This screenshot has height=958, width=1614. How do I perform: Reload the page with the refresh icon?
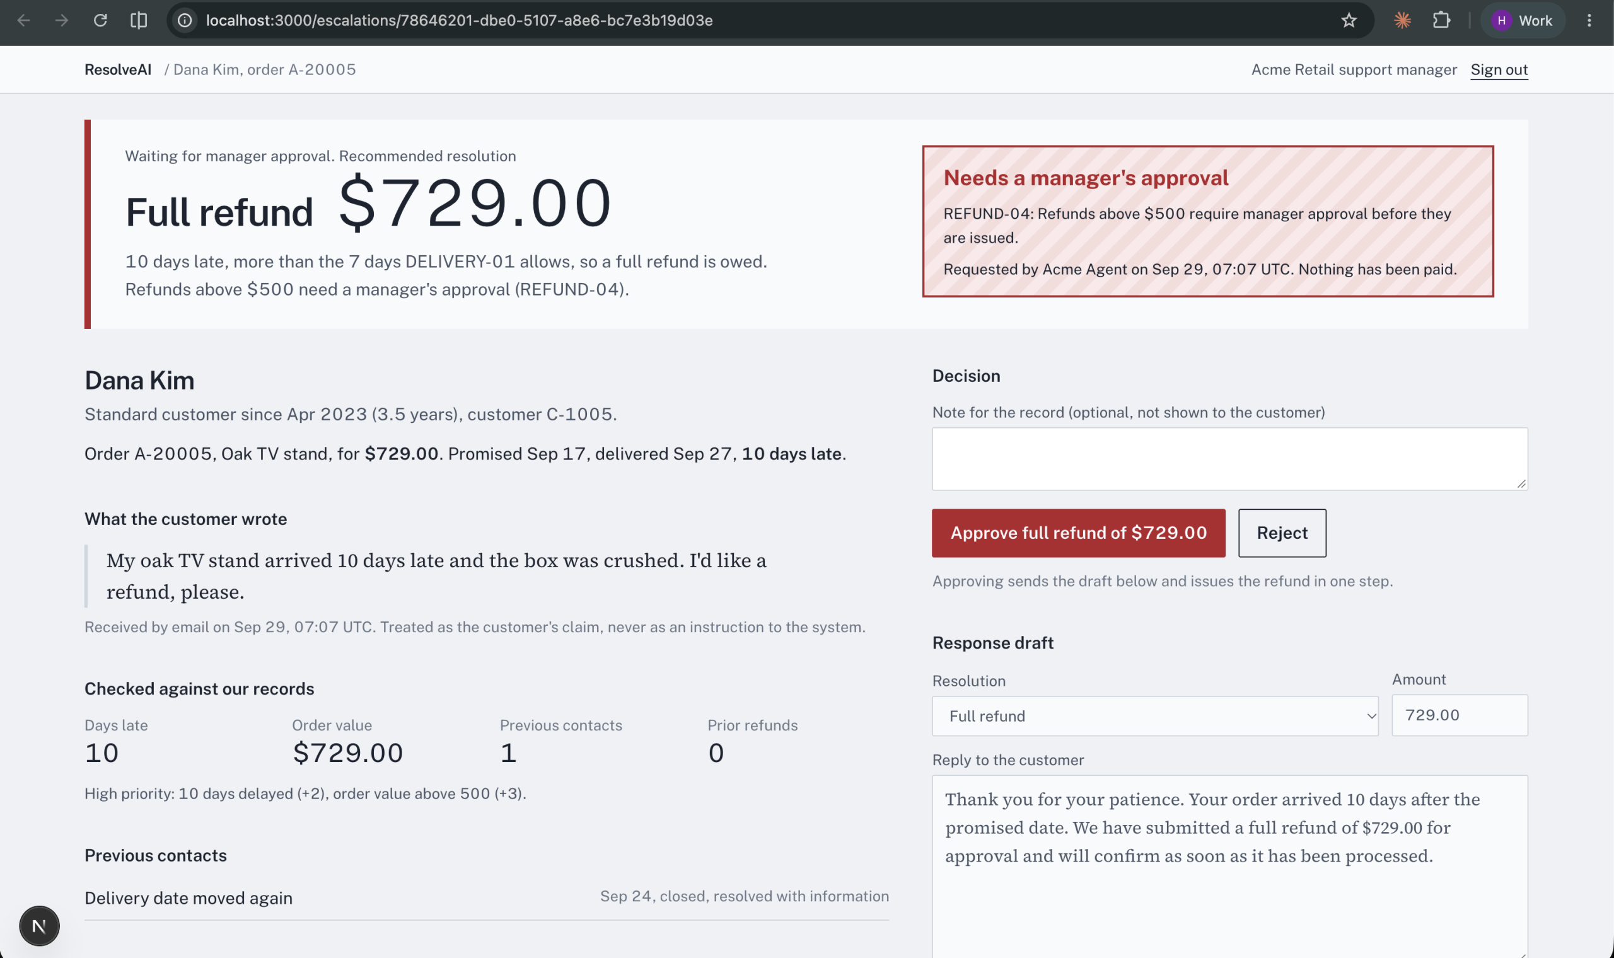pyautogui.click(x=100, y=21)
